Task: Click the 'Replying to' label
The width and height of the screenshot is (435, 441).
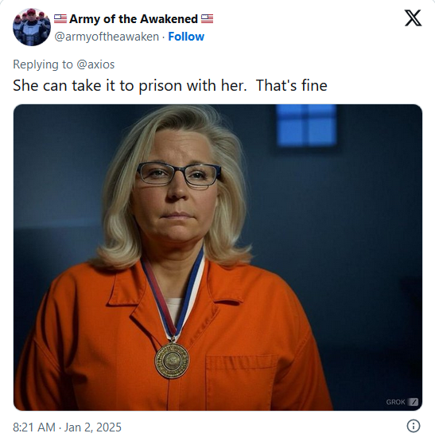Action: (43, 64)
